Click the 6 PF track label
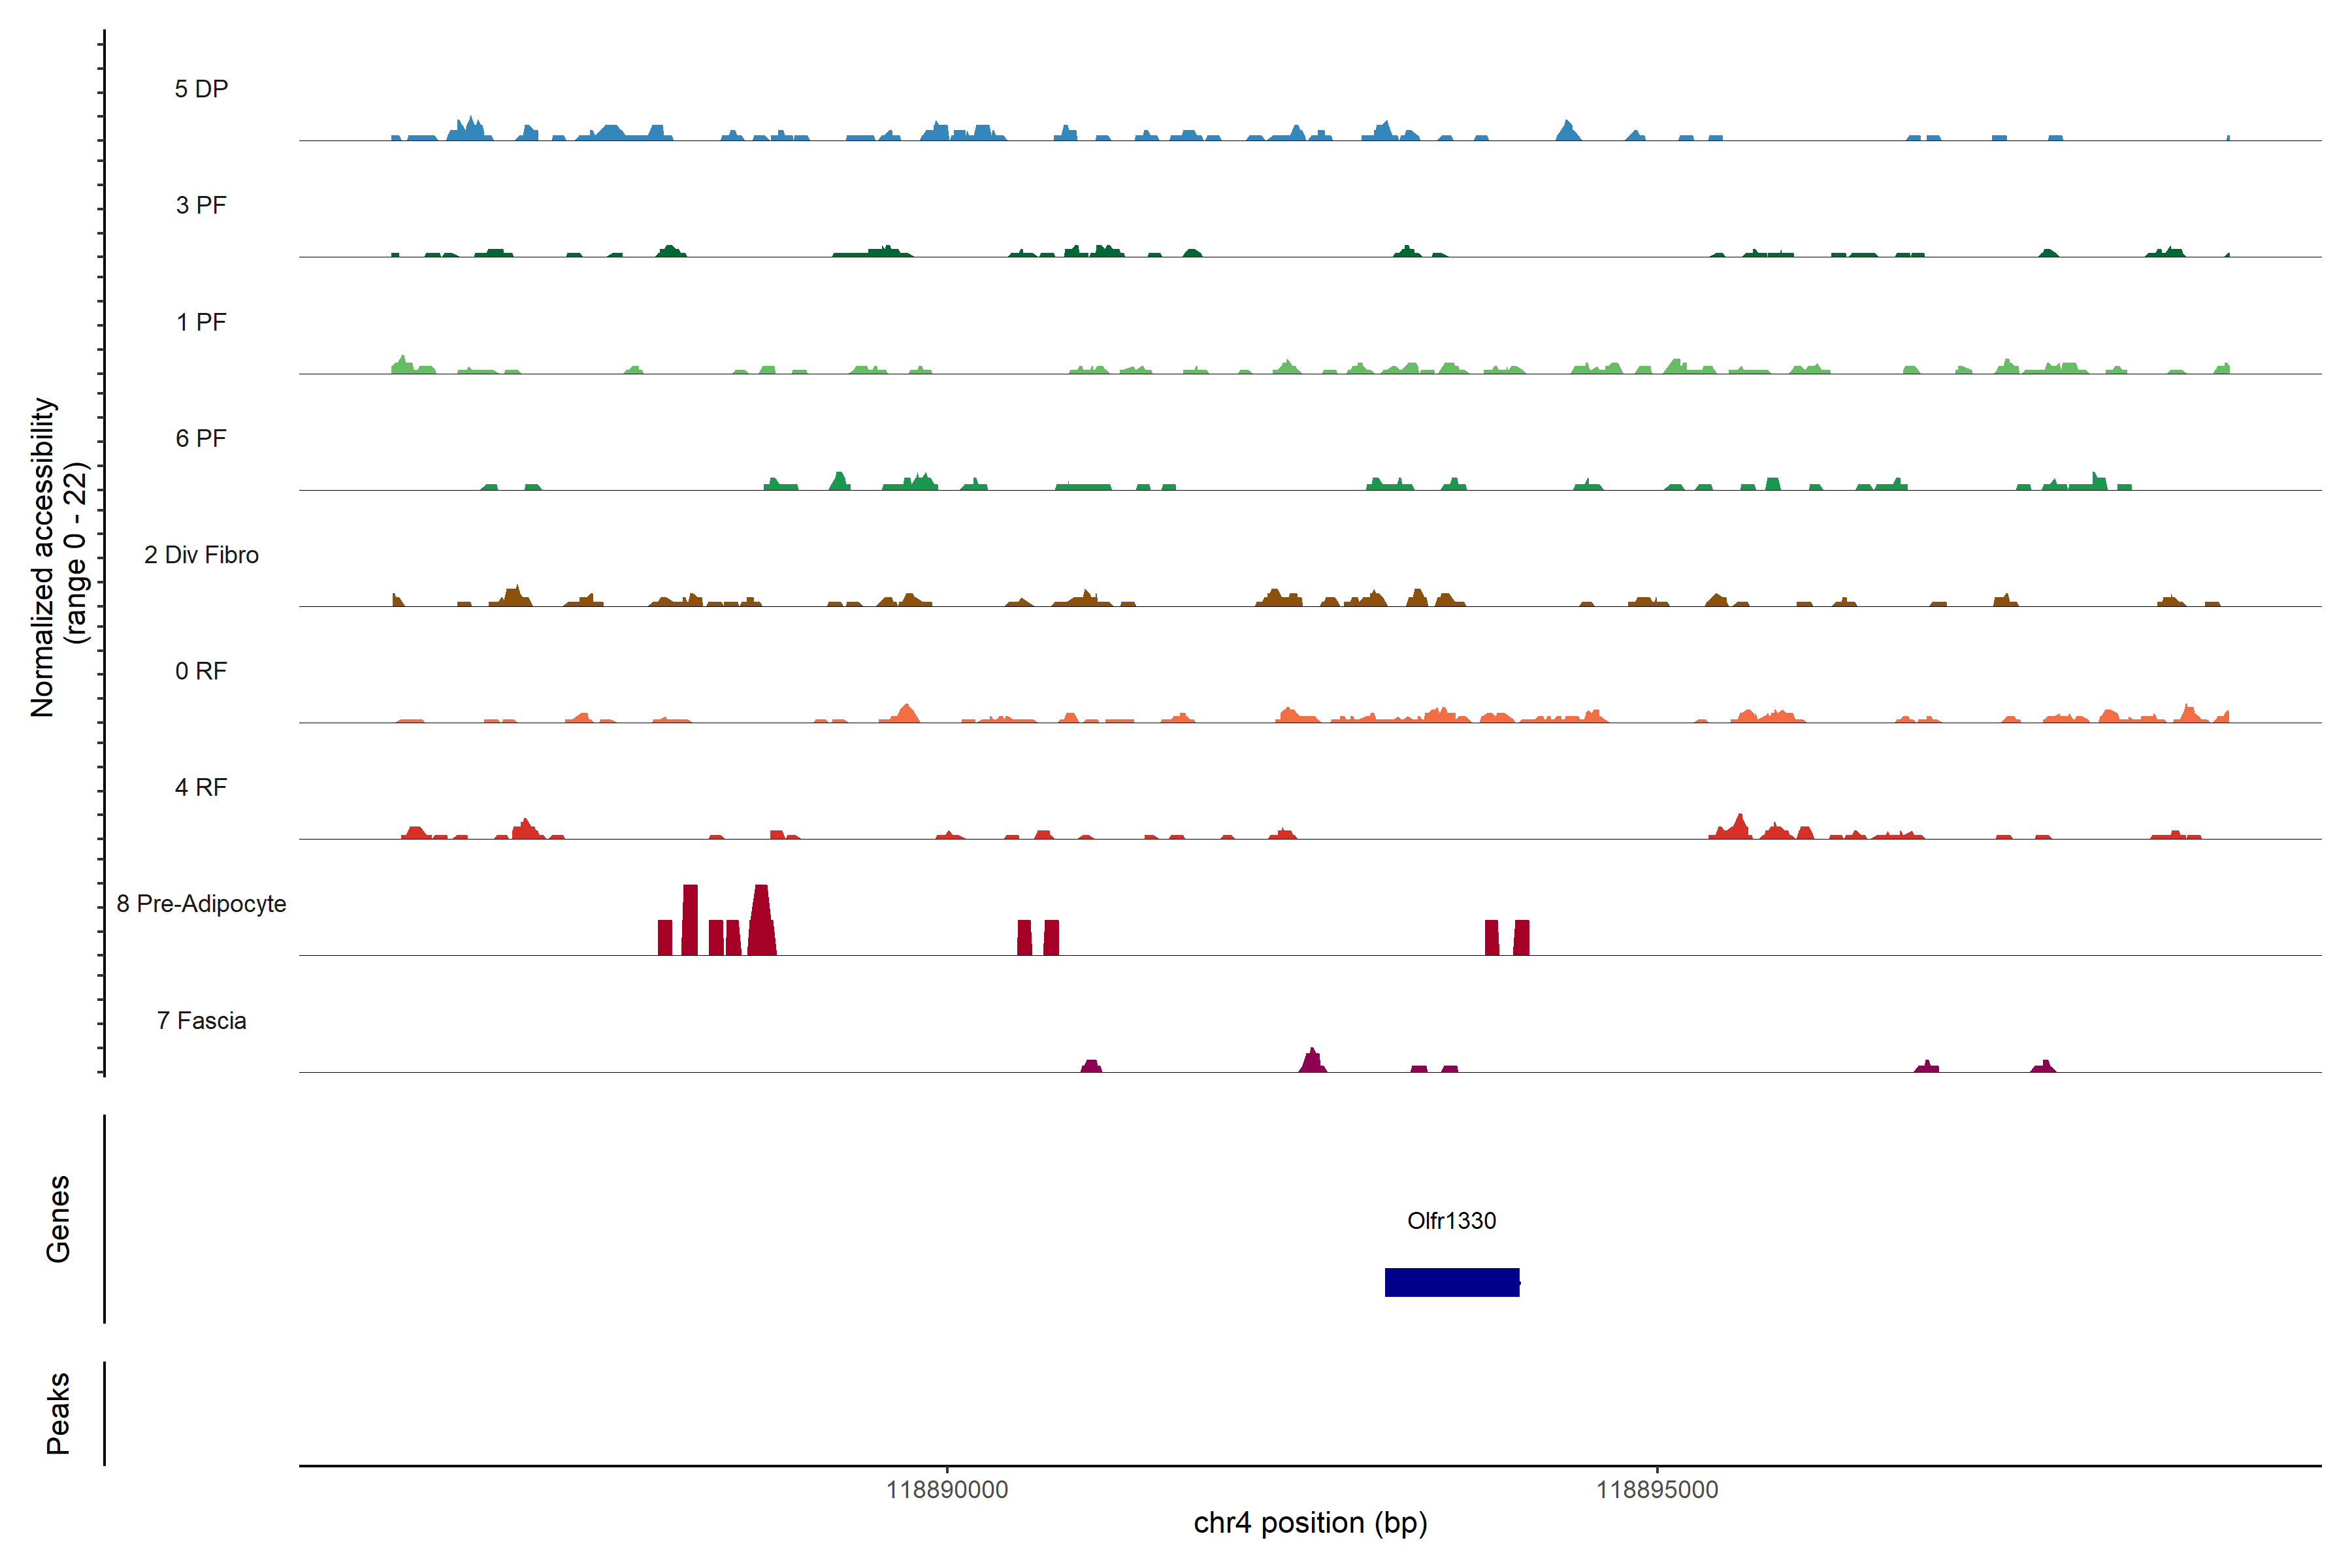 point(201,438)
